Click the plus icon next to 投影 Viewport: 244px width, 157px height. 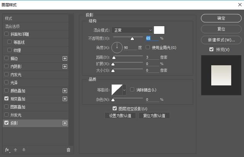coord(65,123)
